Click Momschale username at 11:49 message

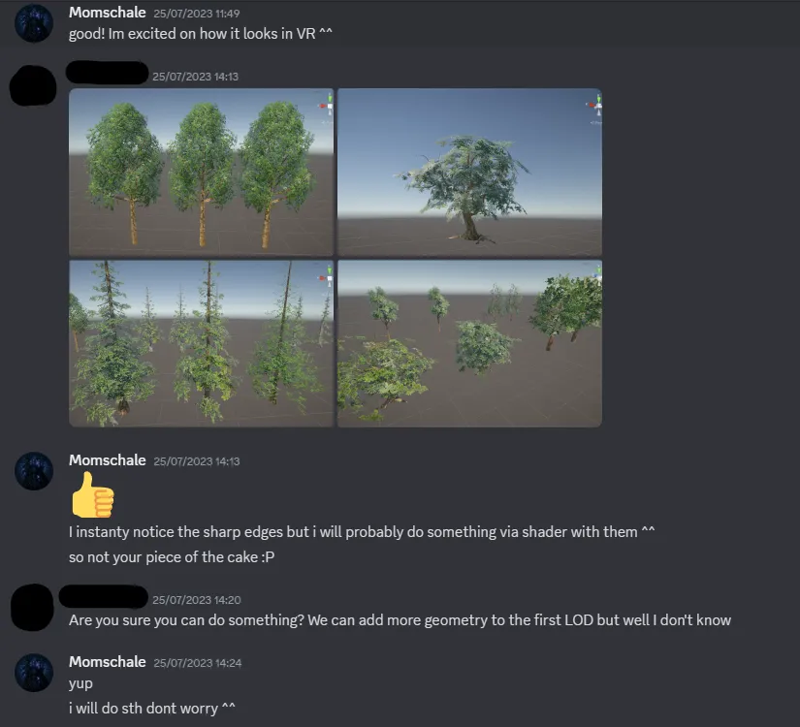point(107,13)
